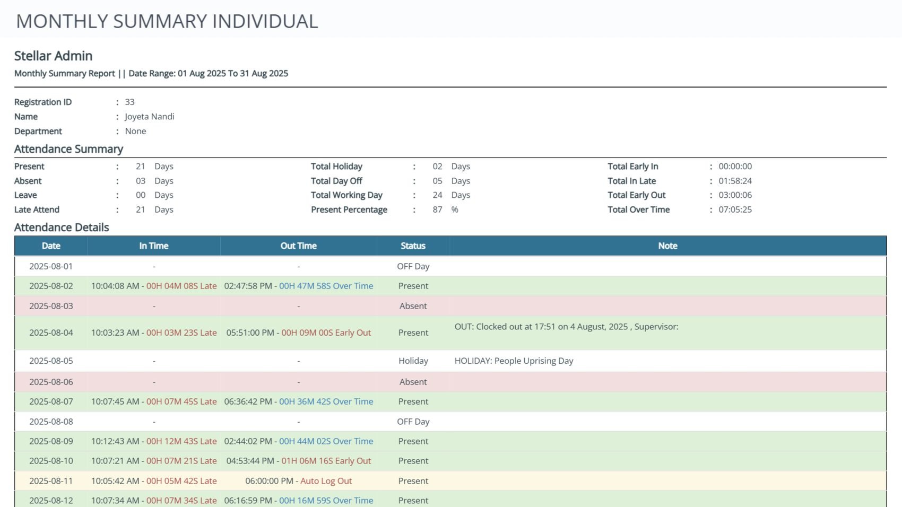The height and width of the screenshot is (507, 902).
Task: Click the 06:00:00 PM Auto Log Out entry
Action: coord(299,481)
